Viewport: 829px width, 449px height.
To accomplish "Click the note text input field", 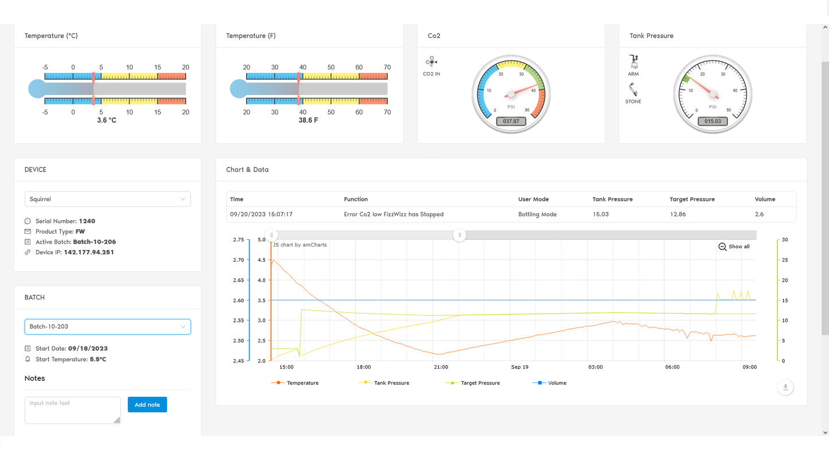I will click(72, 410).
